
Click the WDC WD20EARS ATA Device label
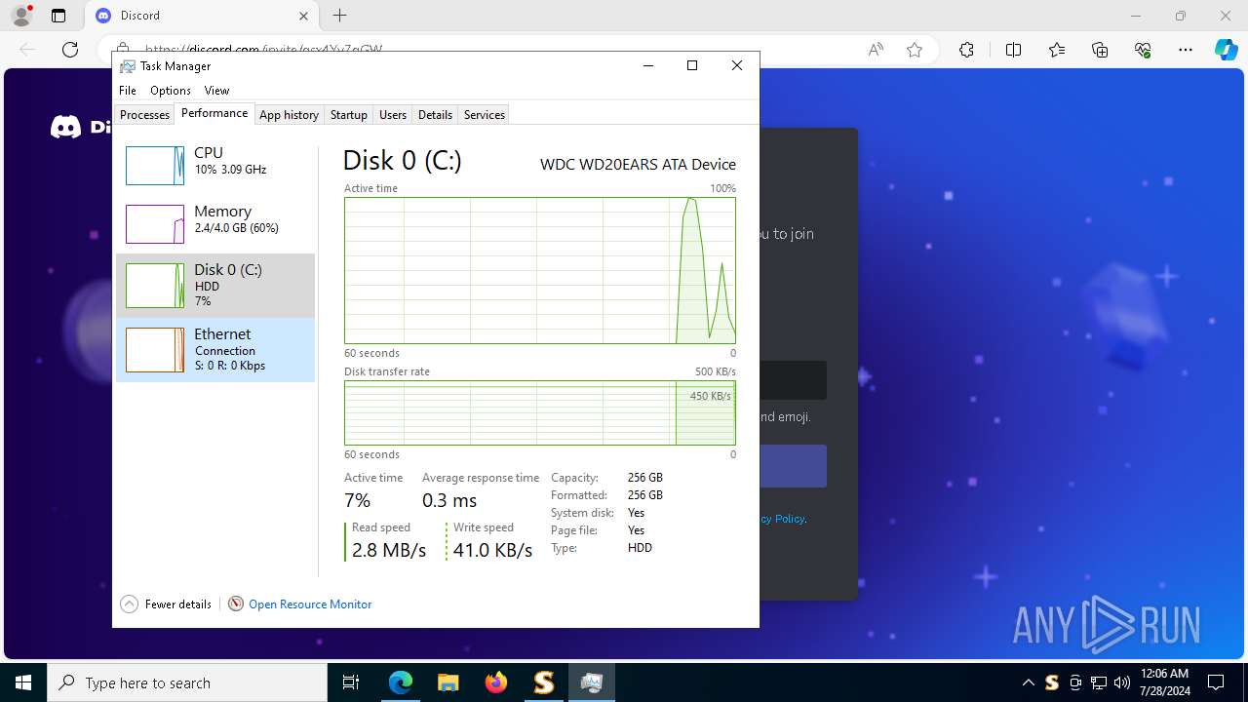[638, 165]
